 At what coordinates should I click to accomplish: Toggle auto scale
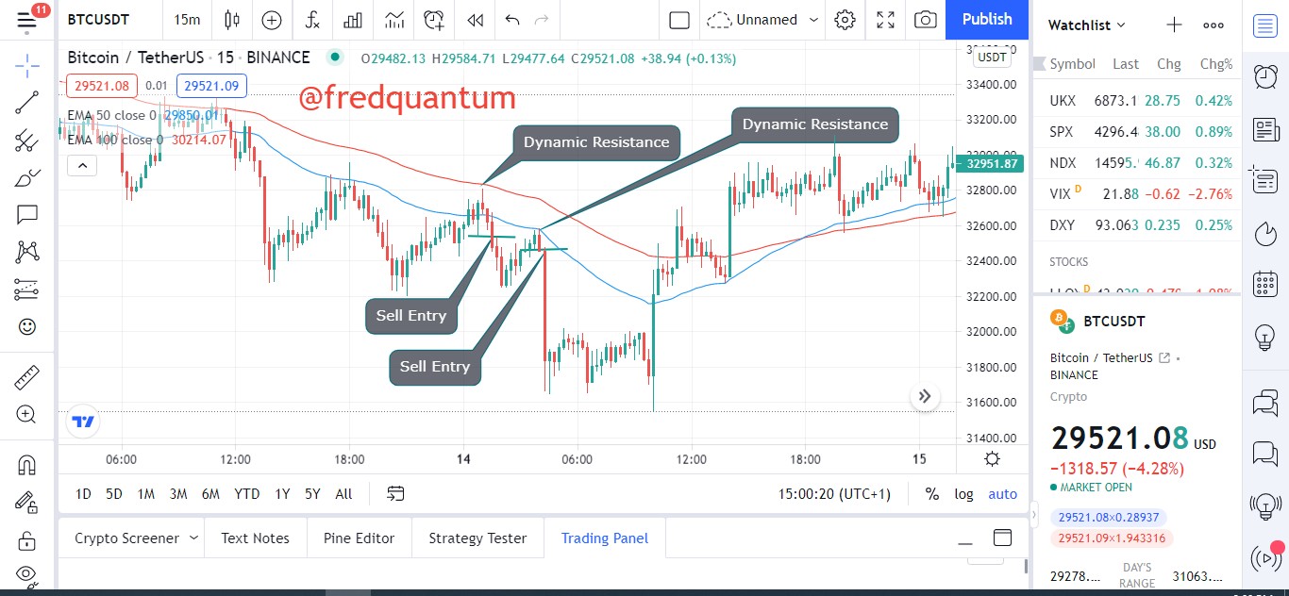1003,493
